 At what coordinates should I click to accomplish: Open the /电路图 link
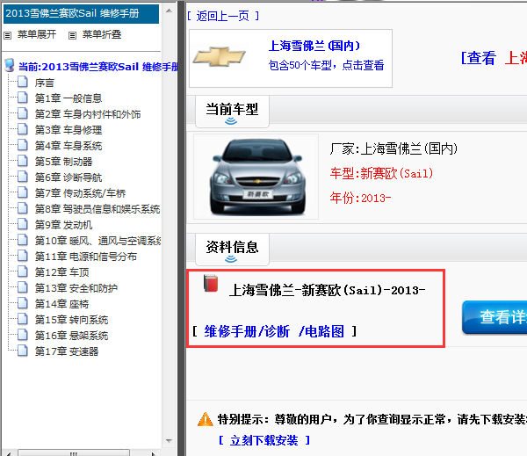pyautogui.click(x=321, y=331)
